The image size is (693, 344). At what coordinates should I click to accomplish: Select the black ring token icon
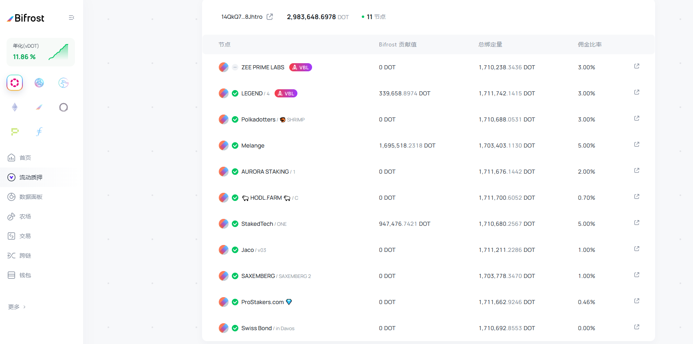tap(64, 107)
